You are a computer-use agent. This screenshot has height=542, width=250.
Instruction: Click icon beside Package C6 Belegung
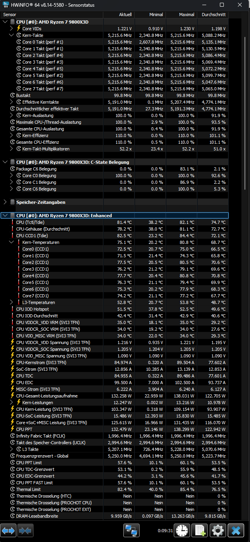(13, 169)
